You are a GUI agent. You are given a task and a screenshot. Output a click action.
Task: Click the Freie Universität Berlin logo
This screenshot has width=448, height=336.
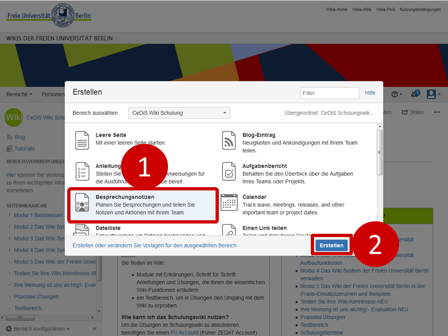tap(49, 15)
